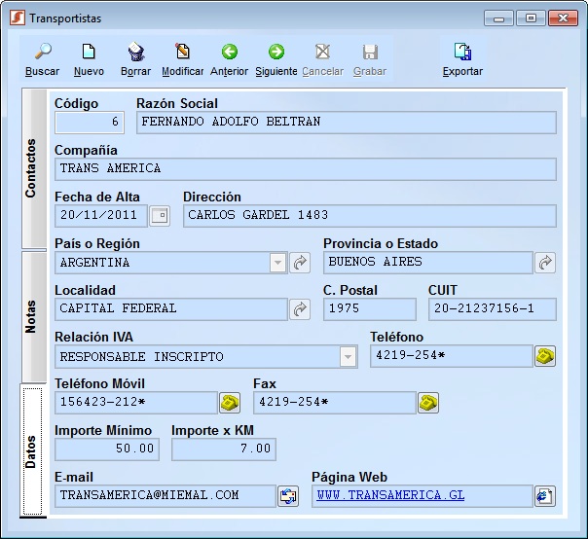588x539 pixels.
Task: Click the Borrar trash icon
Action: [x=135, y=52]
